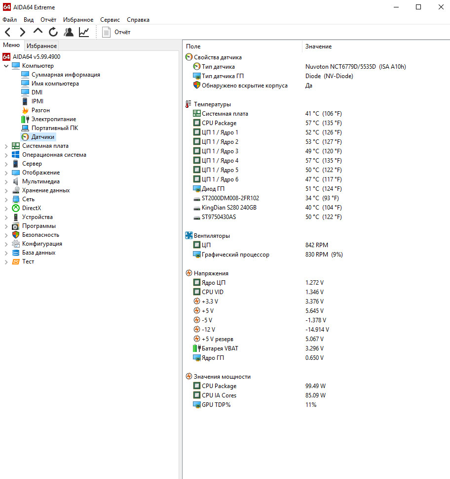Expand the Системная плата tree node
Screen dimensions: 450x479
tap(6, 146)
